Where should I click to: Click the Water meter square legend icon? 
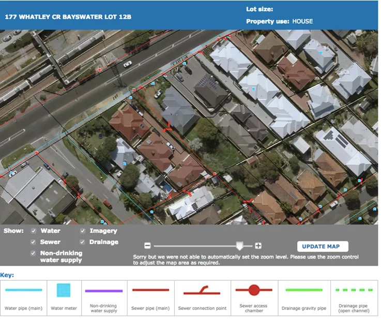pyautogui.click(x=64, y=291)
